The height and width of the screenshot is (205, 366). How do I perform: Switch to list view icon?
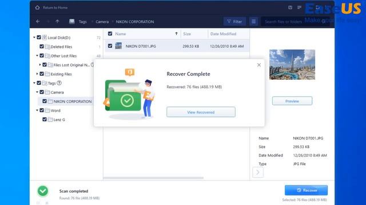pos(253,22)
